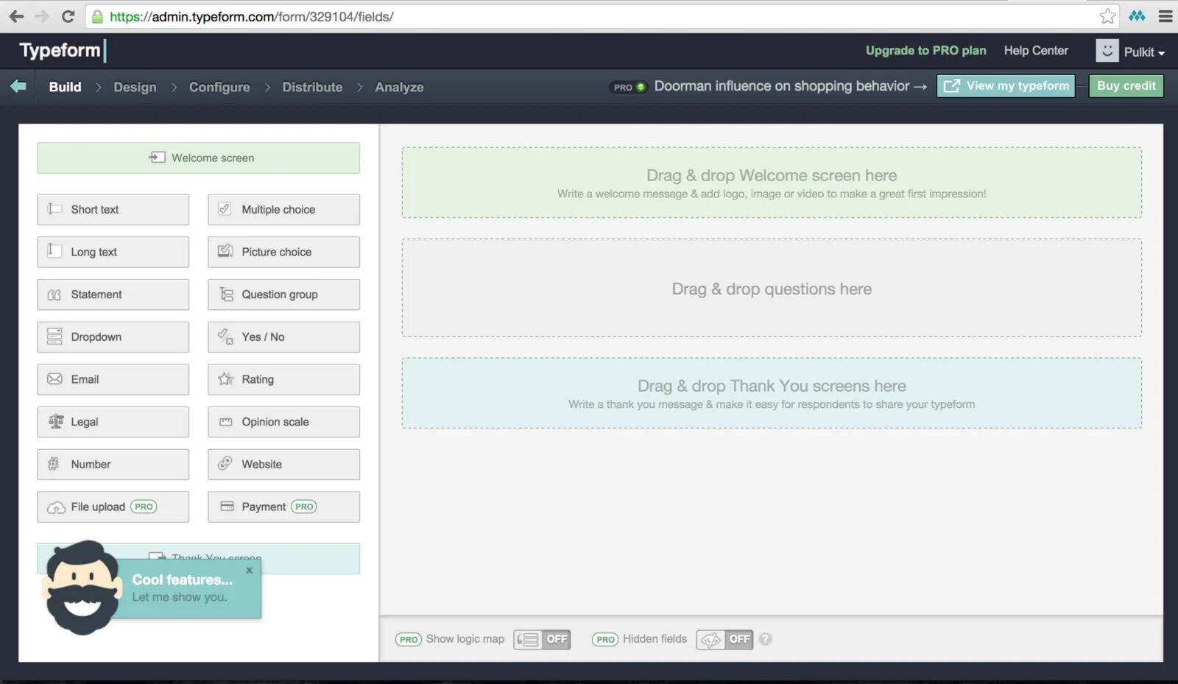Click the Thank You screens drop zone
The height and width of the screenshot is (684, 1178).
click(x=772, y=393)
